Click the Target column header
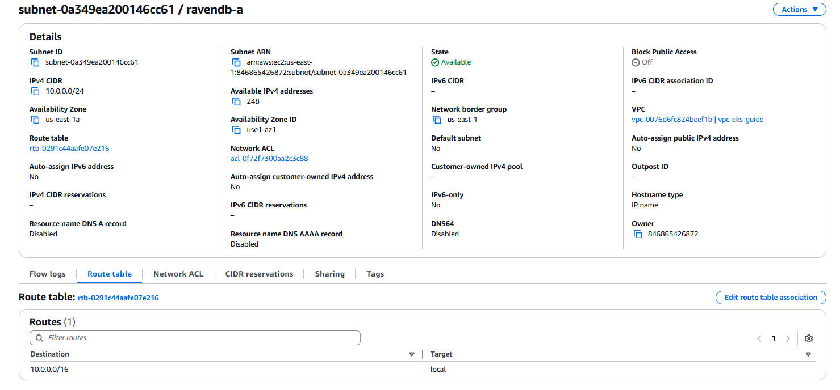 441,354
